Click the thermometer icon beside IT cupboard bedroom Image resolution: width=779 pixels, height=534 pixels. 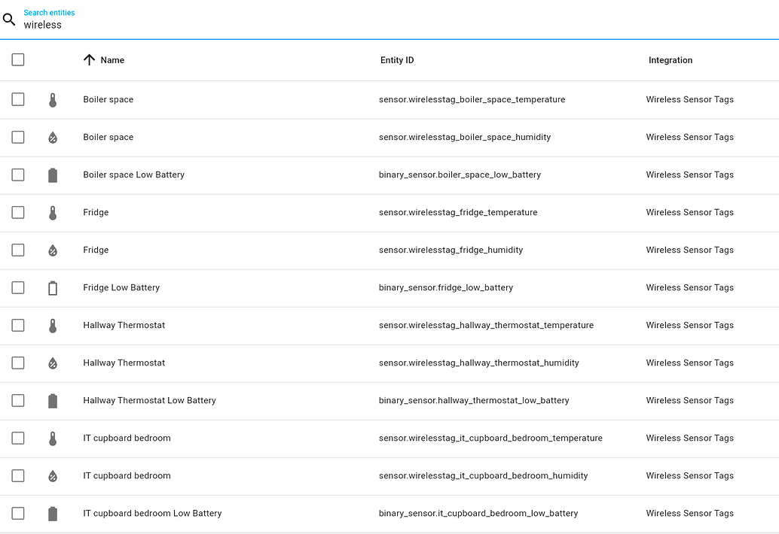pyautogui.click(x=53, y=438)
